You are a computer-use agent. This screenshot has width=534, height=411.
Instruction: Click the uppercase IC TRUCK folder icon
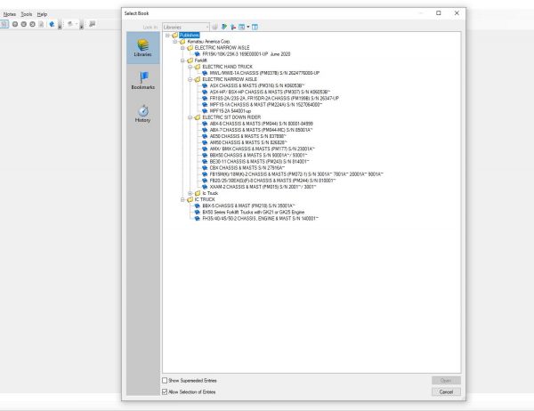click(190, 199)
